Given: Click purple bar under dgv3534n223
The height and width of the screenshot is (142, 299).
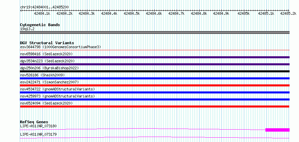Looking at the screenshot, I should [155, 64].
